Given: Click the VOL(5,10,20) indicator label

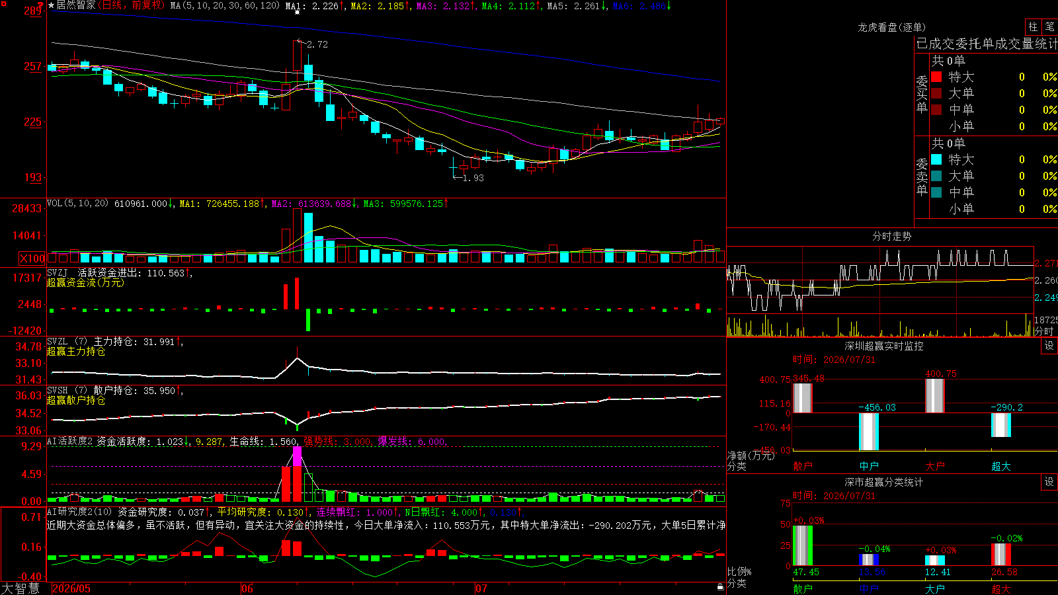Looking at the screenshot, I should pos(77,204).
